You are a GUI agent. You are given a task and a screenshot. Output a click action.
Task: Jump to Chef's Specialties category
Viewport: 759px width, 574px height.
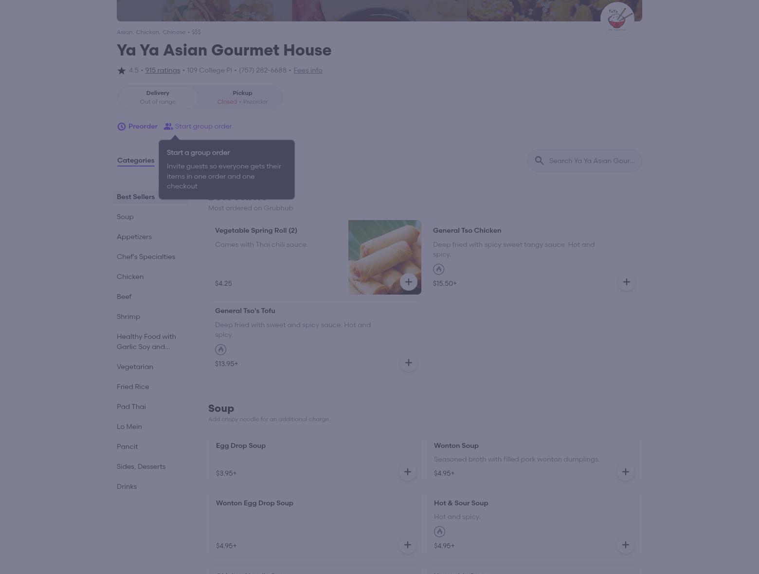tap(146, 257)
